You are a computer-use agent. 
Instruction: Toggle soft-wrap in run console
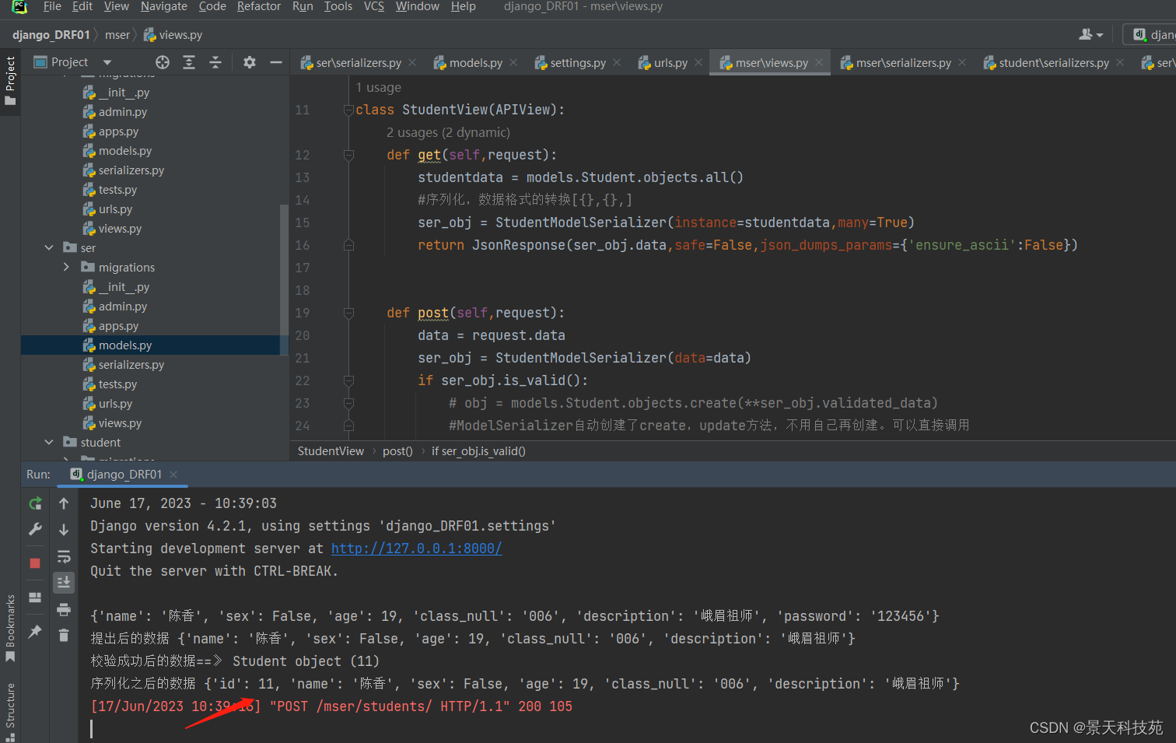point(64,556)
